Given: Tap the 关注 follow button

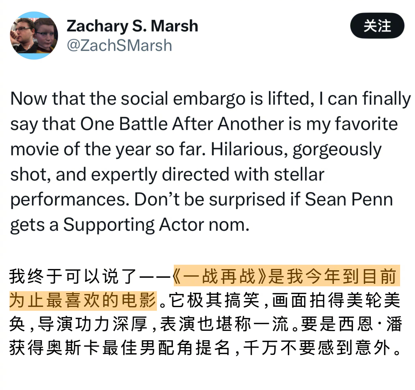Looking at the screenshot, I should coord(377,26).
